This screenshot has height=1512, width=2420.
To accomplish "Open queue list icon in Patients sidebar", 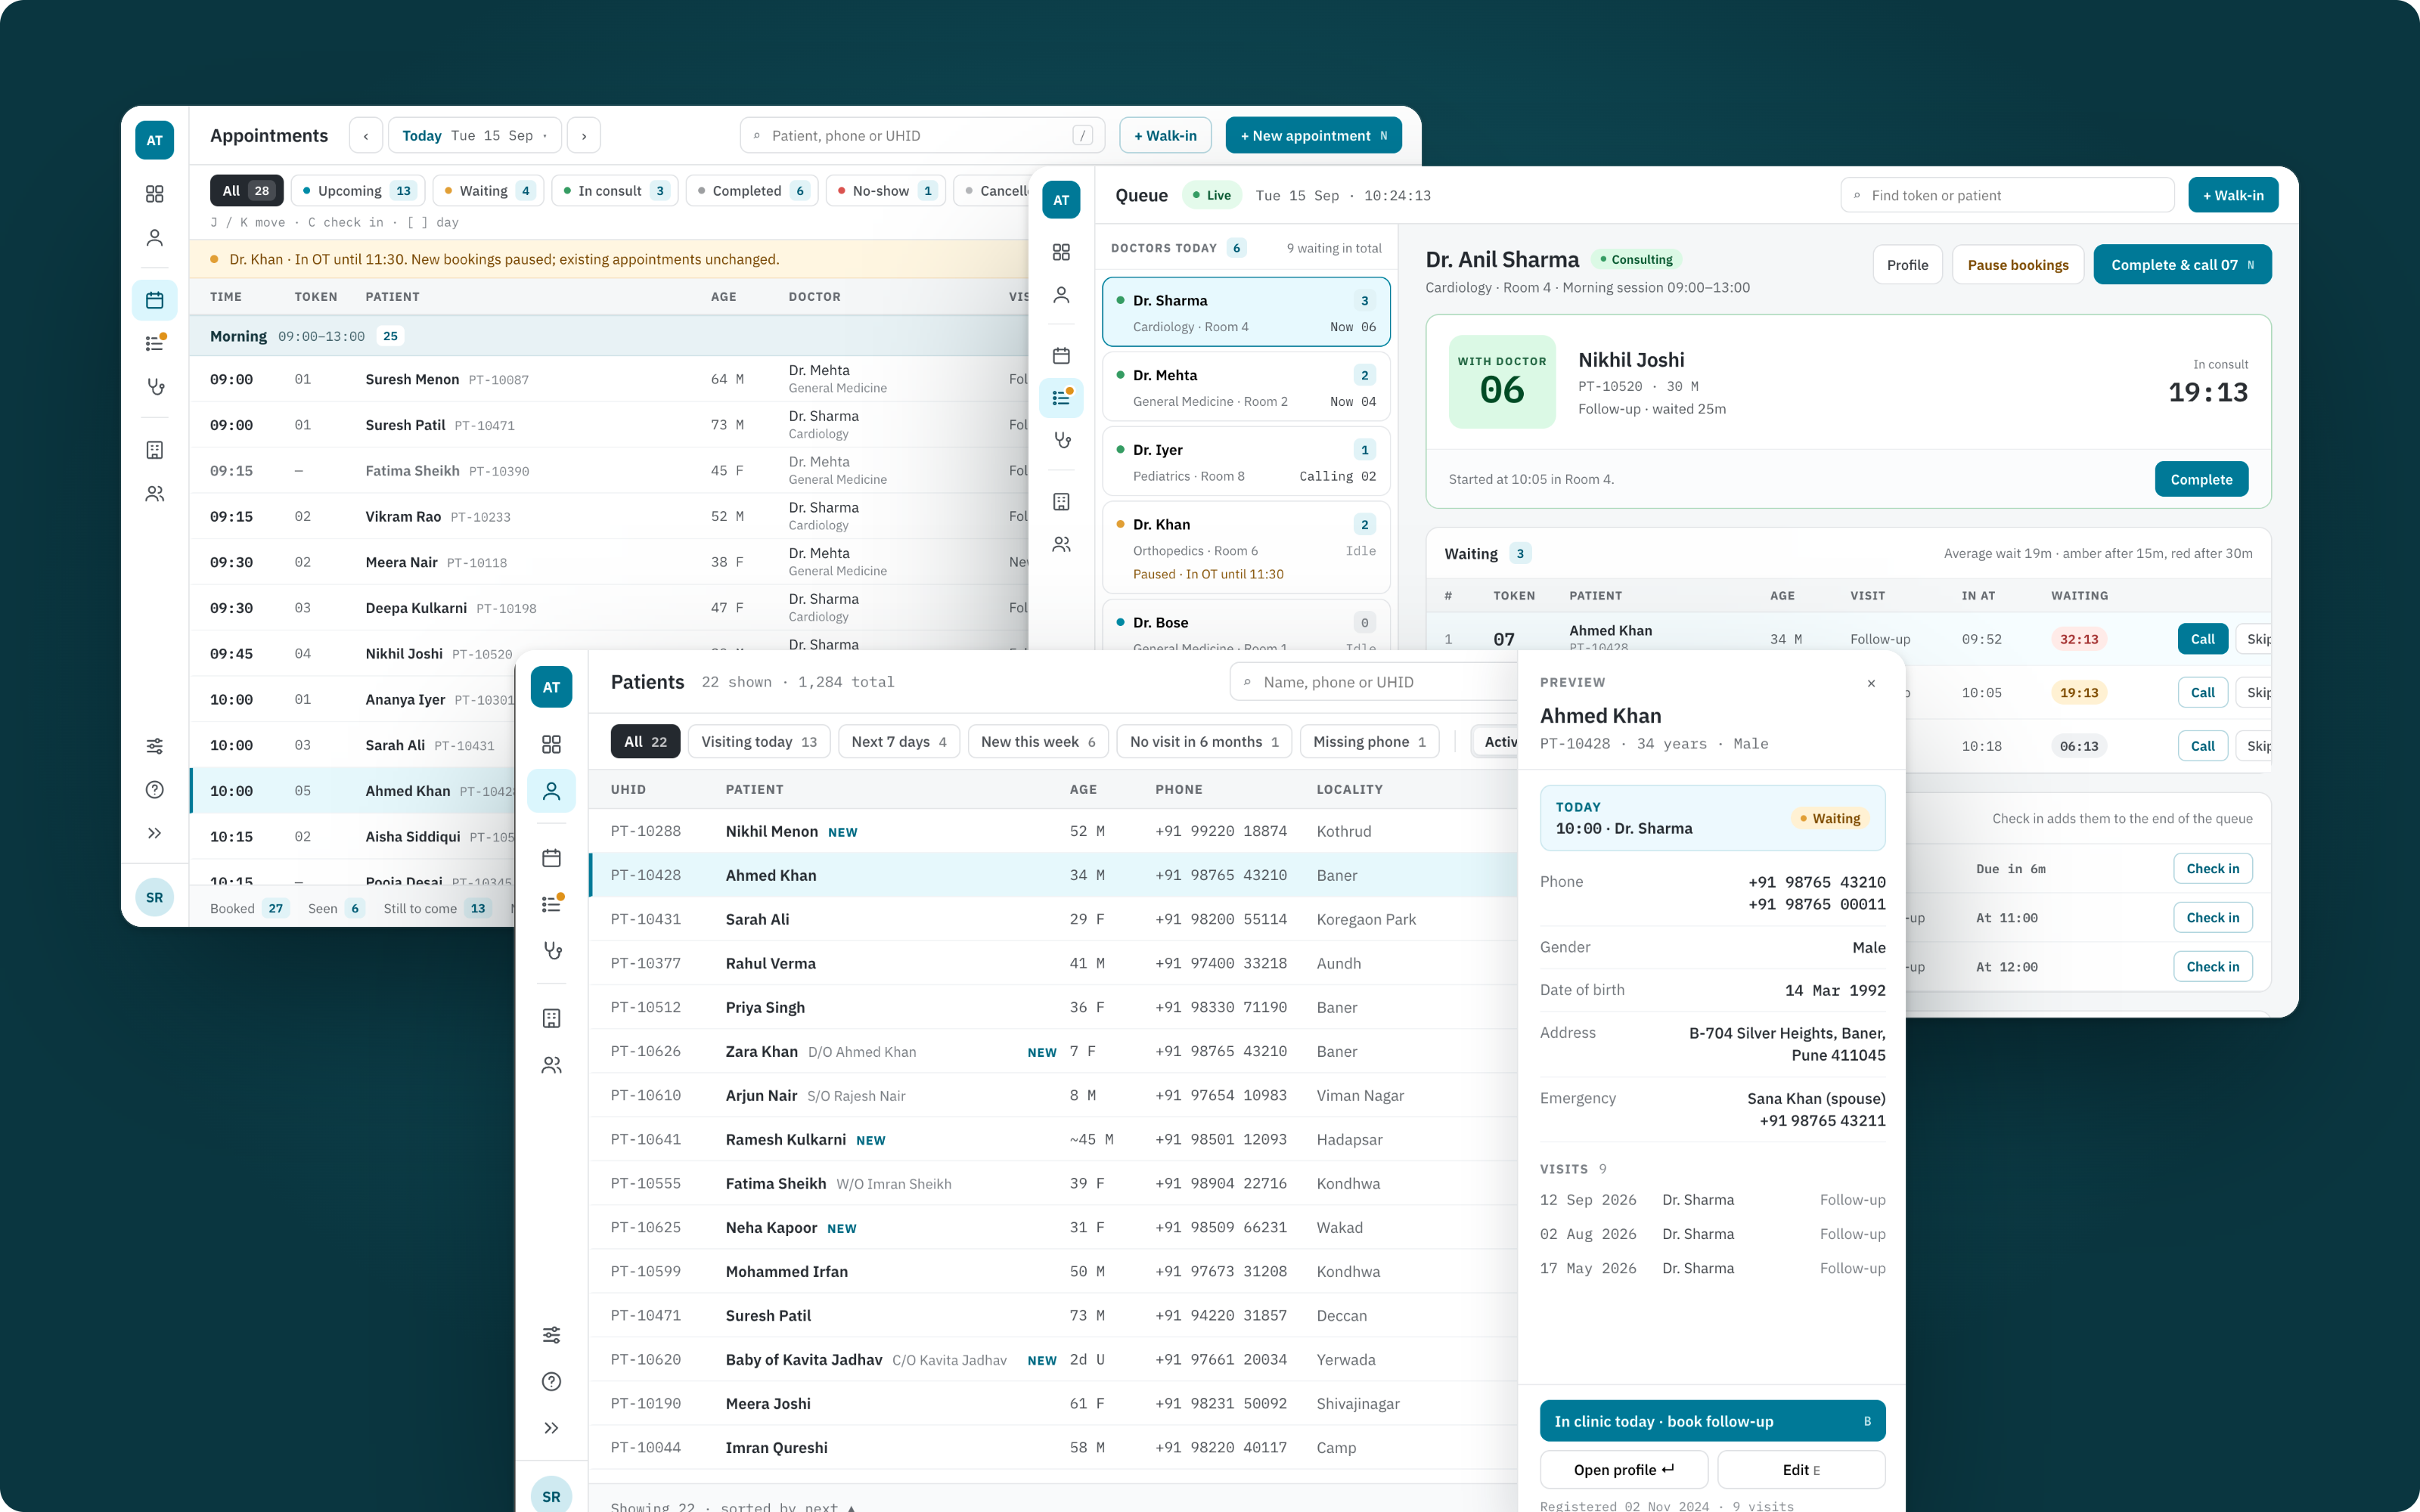I will [x=551, y=904].
